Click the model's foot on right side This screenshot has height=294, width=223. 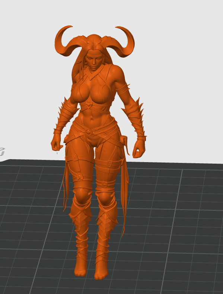(x=101, y=271)
